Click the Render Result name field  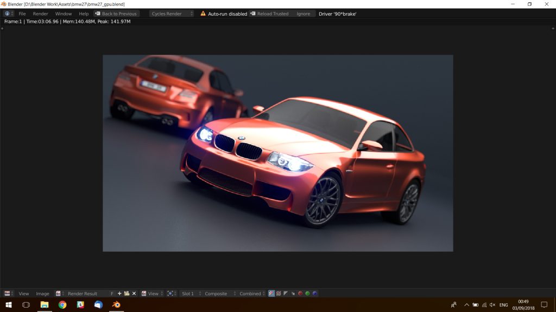tap(86, 294)
